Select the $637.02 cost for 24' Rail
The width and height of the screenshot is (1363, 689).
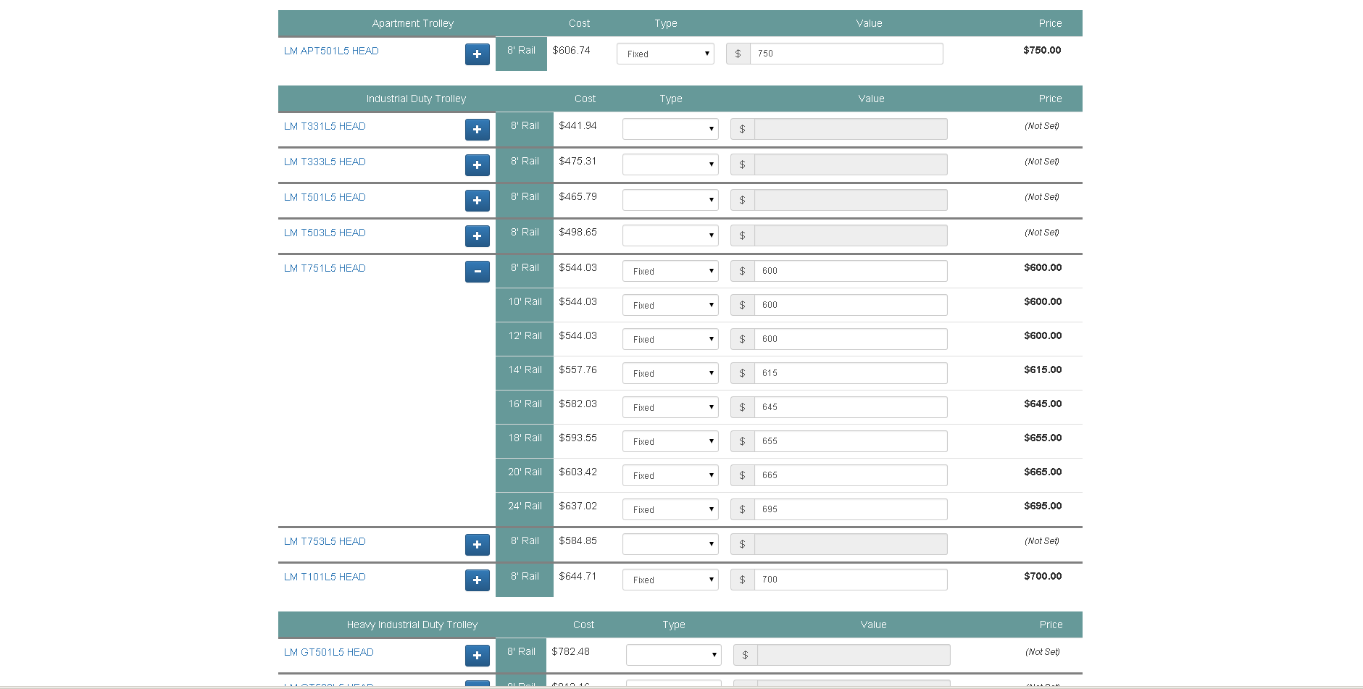[578, 506]
